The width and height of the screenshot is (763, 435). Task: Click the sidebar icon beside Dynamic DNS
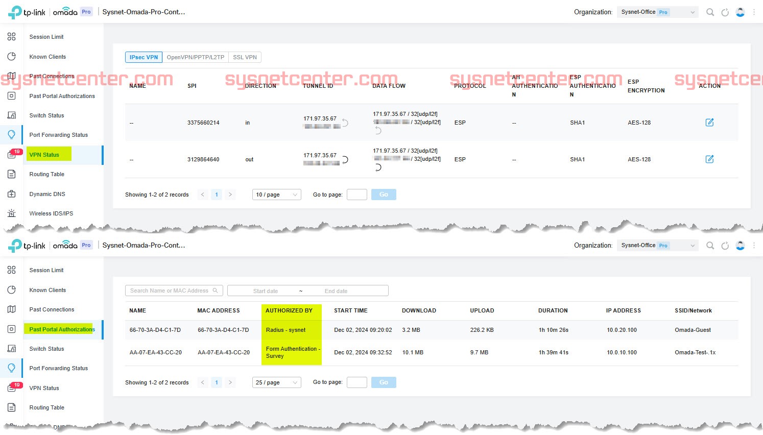(x=12, y=194)
